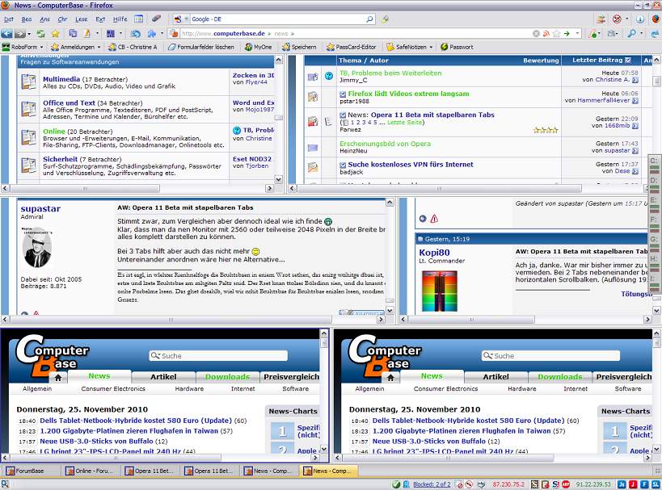Viewport: 662px width, 490px height.
Task: Expand dropdown beside red blocked-smiley icon
Action: pyautogui.click(x=626, y=19)
